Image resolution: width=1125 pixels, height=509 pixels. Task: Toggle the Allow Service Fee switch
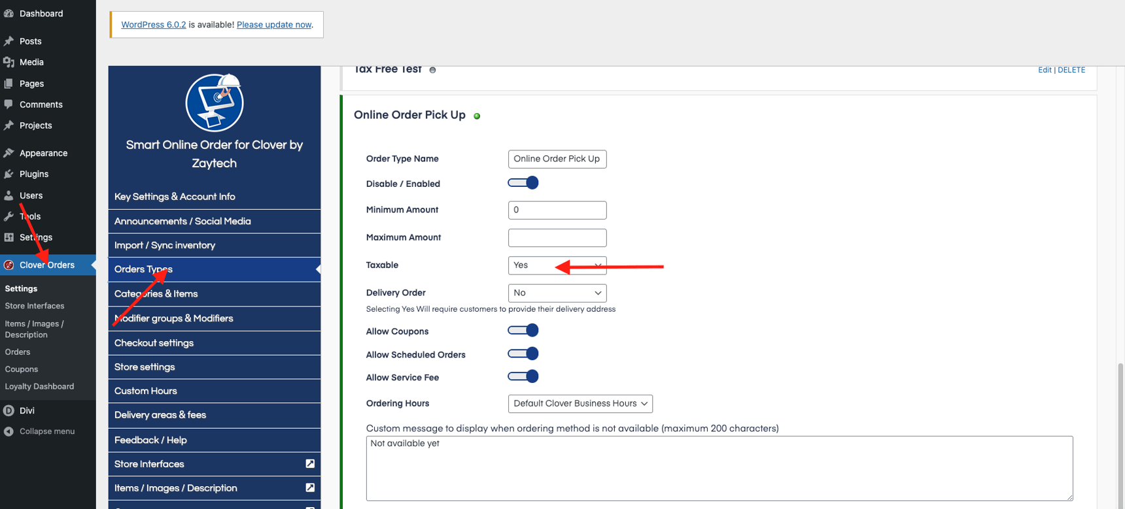(x=523, y=376)
